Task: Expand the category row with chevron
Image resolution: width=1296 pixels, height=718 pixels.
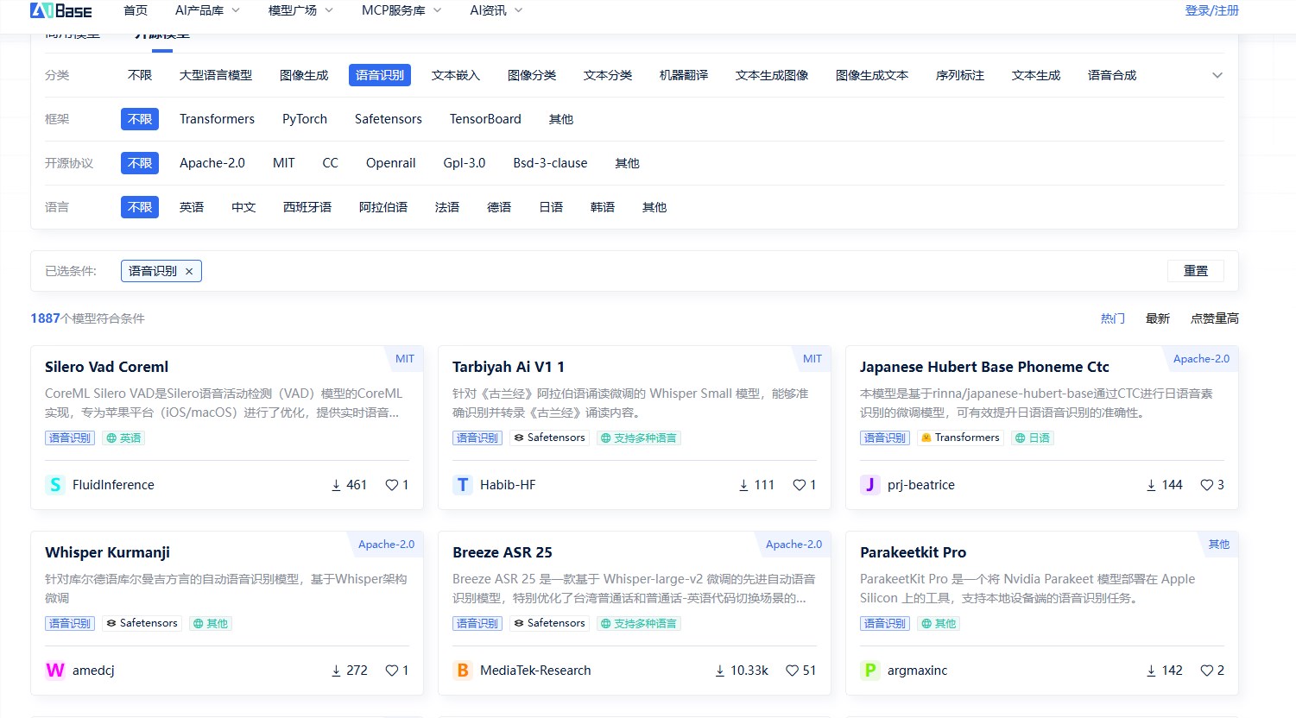Action: pos(1217,75)
